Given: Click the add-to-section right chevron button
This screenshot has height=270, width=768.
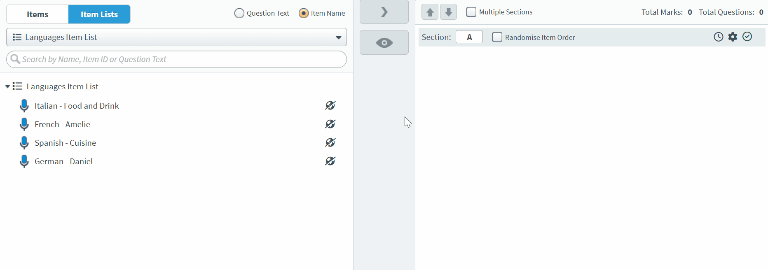Looking at the screenshot, I should tap(384, 12).
